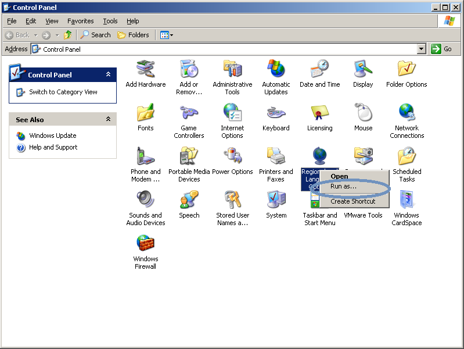464x349 pixels.
Task: Open the Keyboard applet
Action: pyautogui.click(x=276, y=112)
